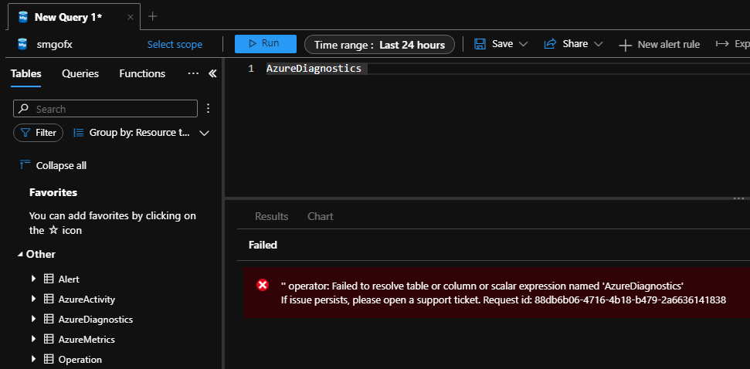Click the New Query tab database icon

point(23,17)
